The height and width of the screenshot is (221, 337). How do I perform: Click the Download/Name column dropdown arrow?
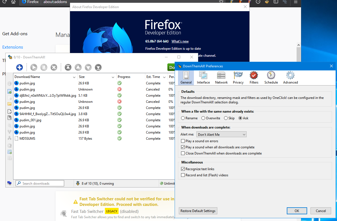74,77
